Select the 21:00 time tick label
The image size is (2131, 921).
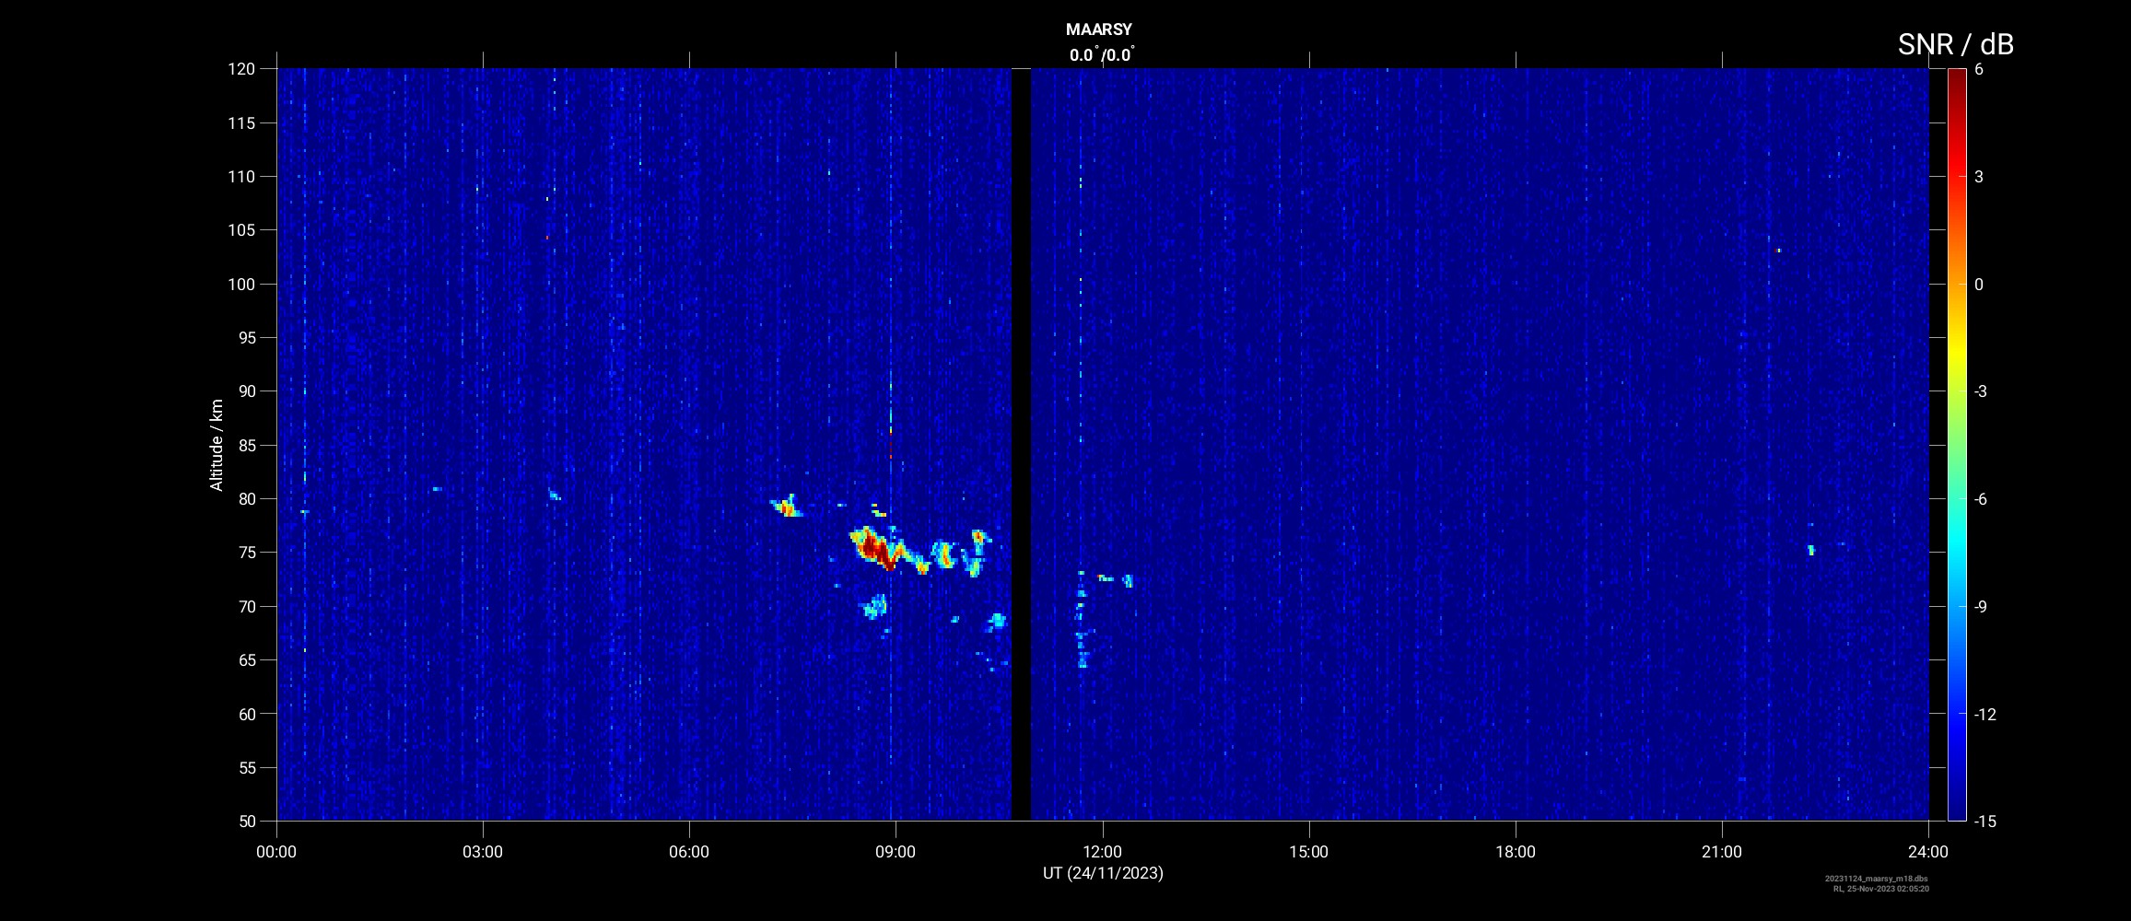coord(1722,852)
